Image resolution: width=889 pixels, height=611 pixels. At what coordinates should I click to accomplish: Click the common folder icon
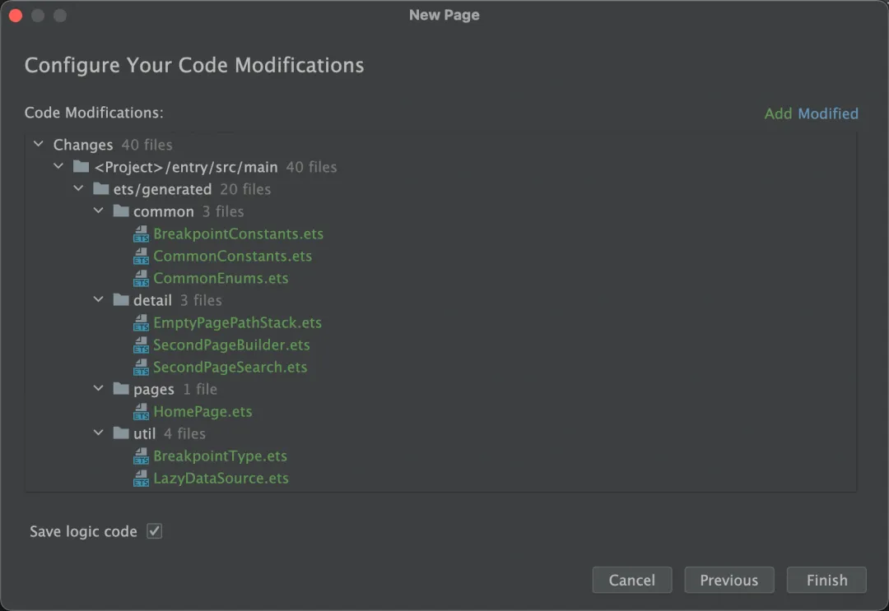point(121,211)
